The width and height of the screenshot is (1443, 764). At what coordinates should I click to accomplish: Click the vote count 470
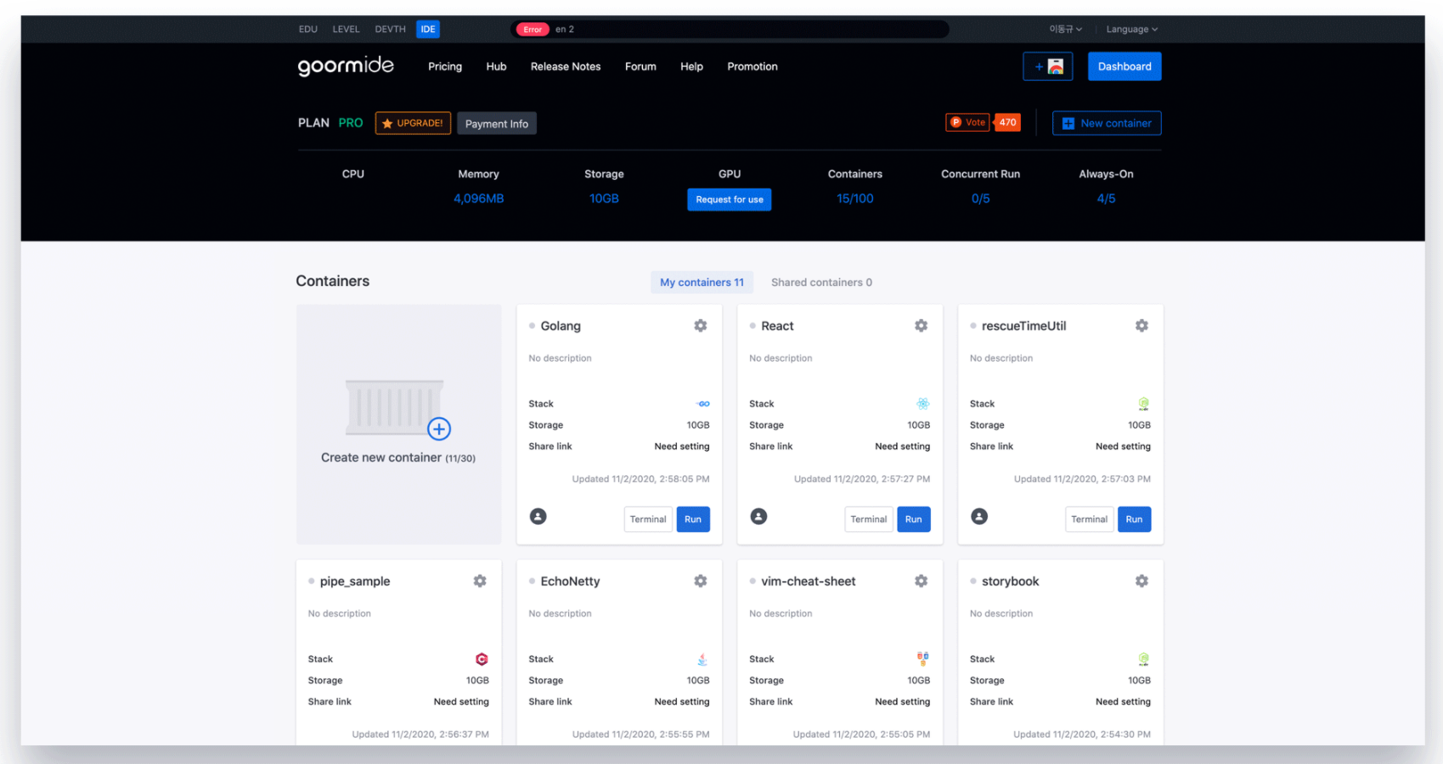point(1007,122)
